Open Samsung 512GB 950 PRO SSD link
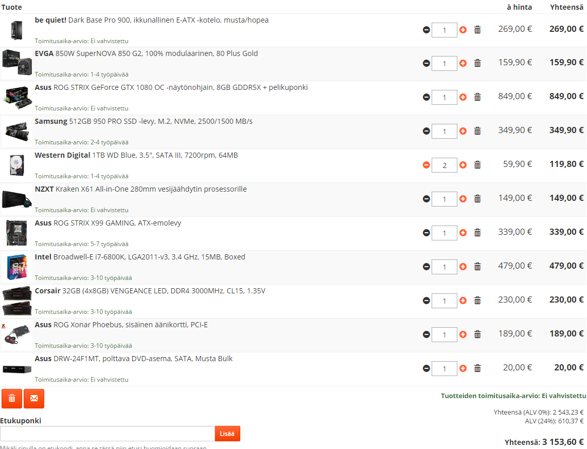 pyautogui.click(x=144, y=122)
